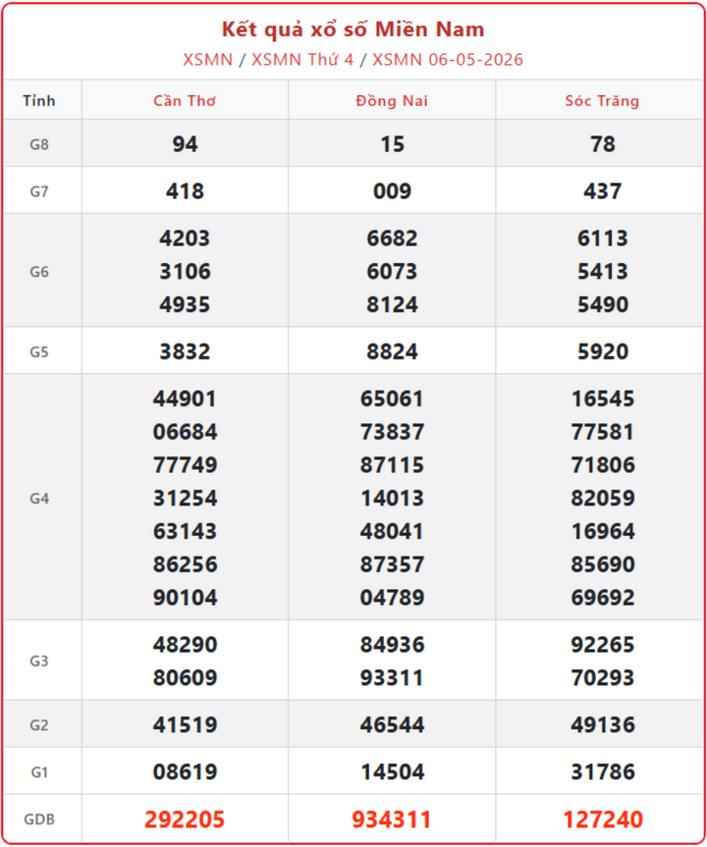Select the G7 row label
The height and width of the screenshot is (847, 707).
[x=39, y=191]
